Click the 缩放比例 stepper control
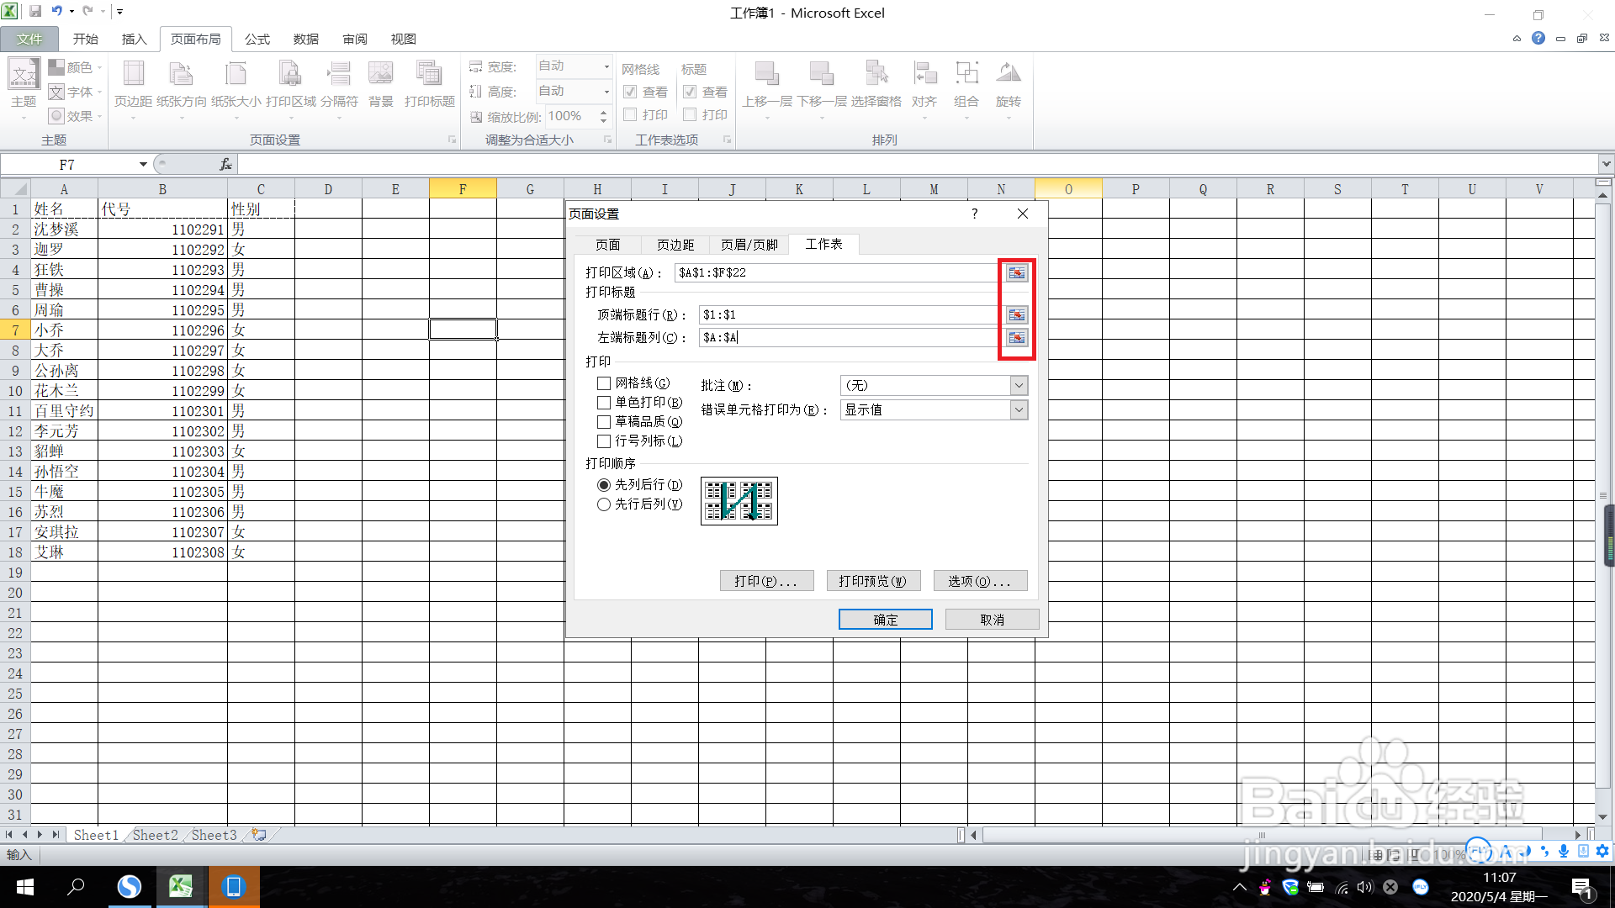The width and height of the screenshot is (1615, 908). 603,116
